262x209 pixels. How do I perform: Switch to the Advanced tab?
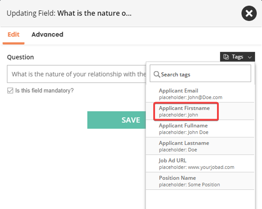tap(48, 35)
